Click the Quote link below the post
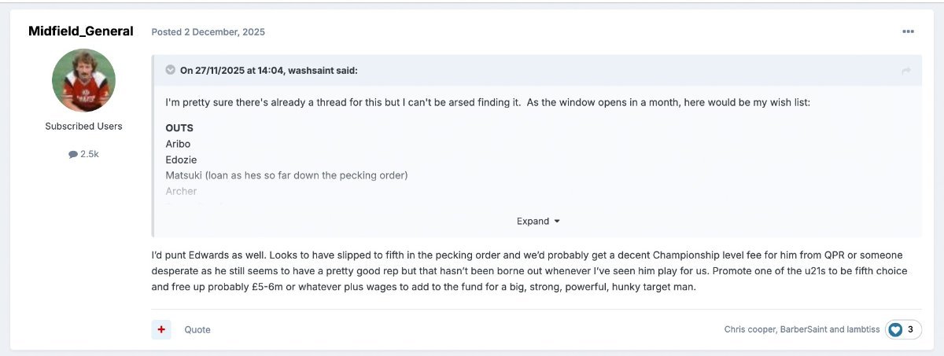The height and width of the screenshot is (356, 944). 197,329
